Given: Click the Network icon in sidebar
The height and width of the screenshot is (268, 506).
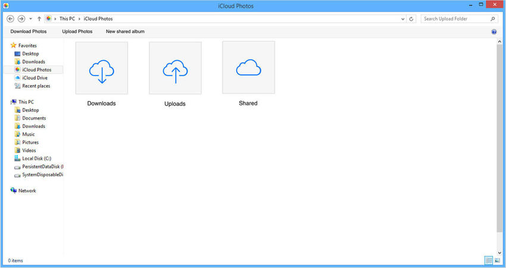Looking at the screenshot, I should coord(13,191).
